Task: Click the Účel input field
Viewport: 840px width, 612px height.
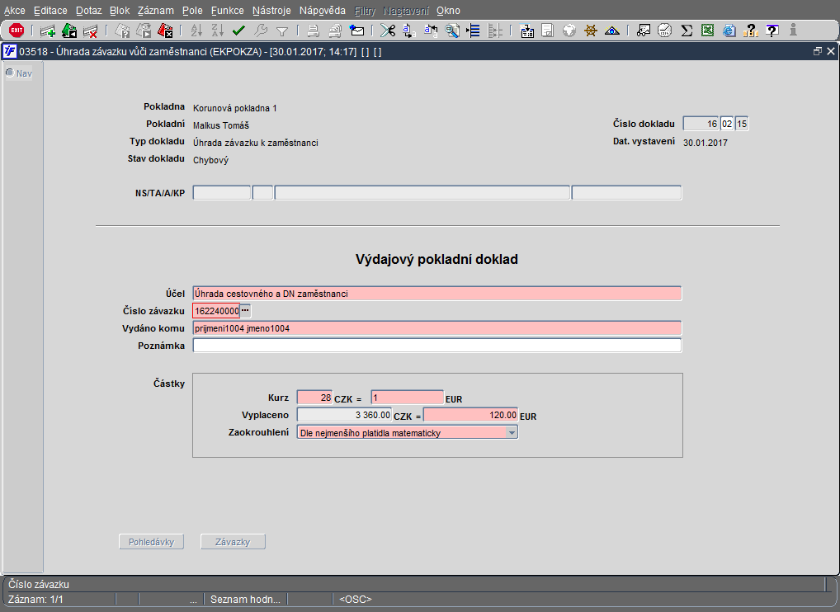Action: 437,294
